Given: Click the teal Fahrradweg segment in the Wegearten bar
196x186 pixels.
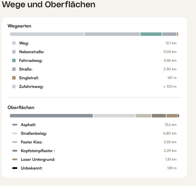Looking at the screenshot, I should click(x=151, y=34).
